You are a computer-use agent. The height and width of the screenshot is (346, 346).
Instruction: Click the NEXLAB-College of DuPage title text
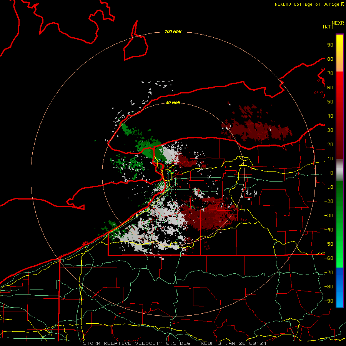coord(308,4)
